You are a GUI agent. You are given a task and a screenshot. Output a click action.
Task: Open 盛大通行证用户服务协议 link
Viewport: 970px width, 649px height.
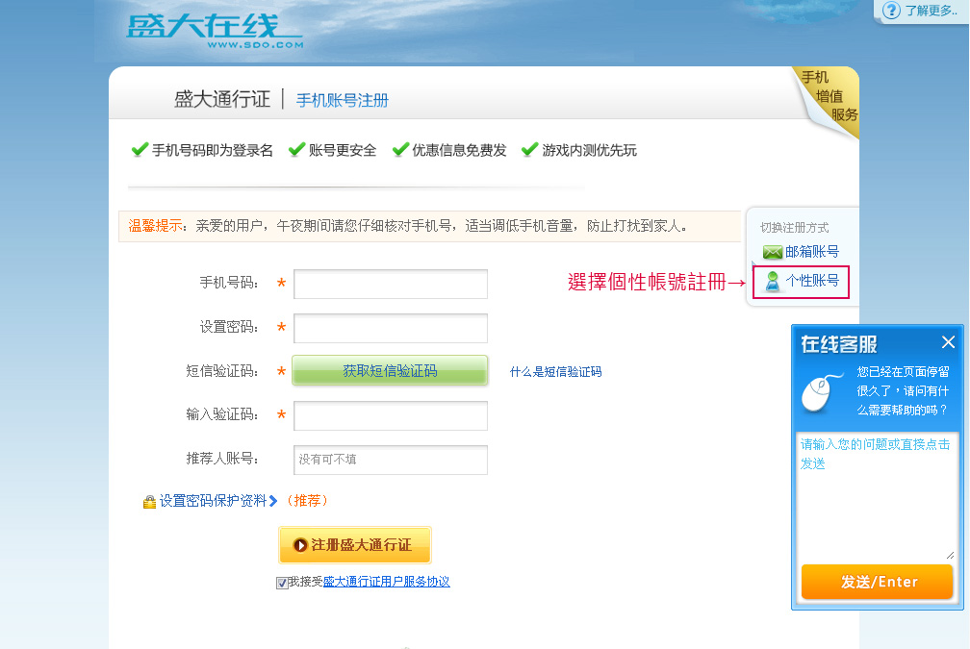click(x=386, y=582)
